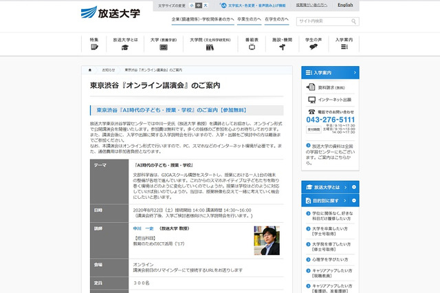The image size is (440, 293).
Task: Open the 目的別に探す section
Action: [x=326, y=201]
